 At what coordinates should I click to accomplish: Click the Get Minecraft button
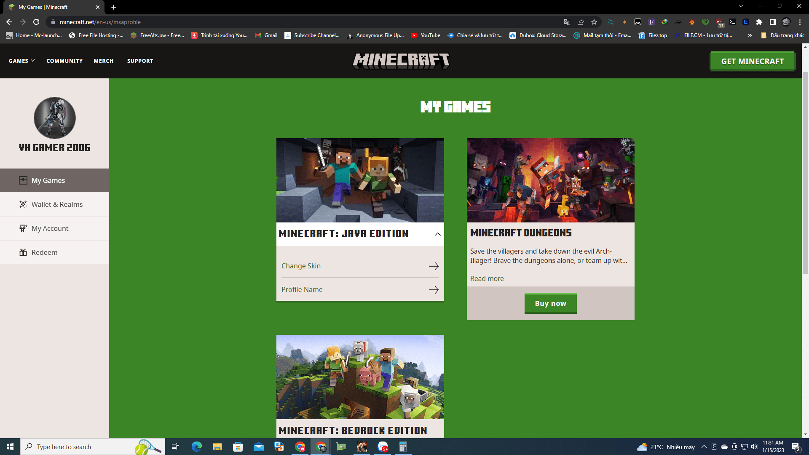point(752,61)
